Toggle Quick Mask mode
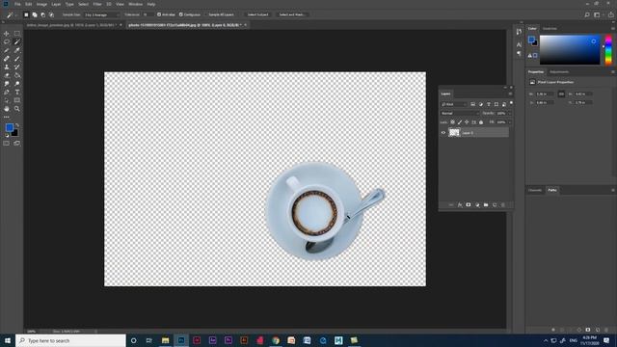This screenshot has height=347, width=617. [7, 144]
